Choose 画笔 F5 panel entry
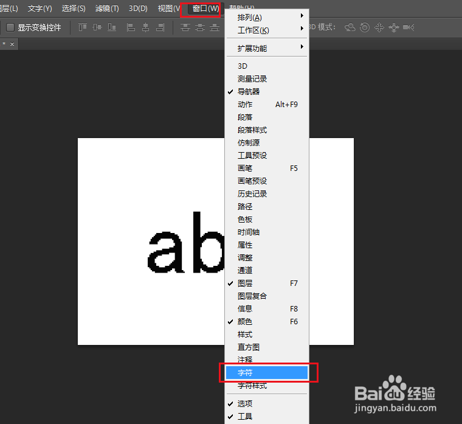The height and width of the screenshot is (424, 462). [267, 169]
